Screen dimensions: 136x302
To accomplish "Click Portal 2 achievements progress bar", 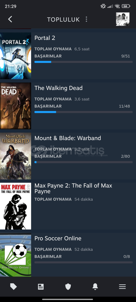I will point(83,62).
